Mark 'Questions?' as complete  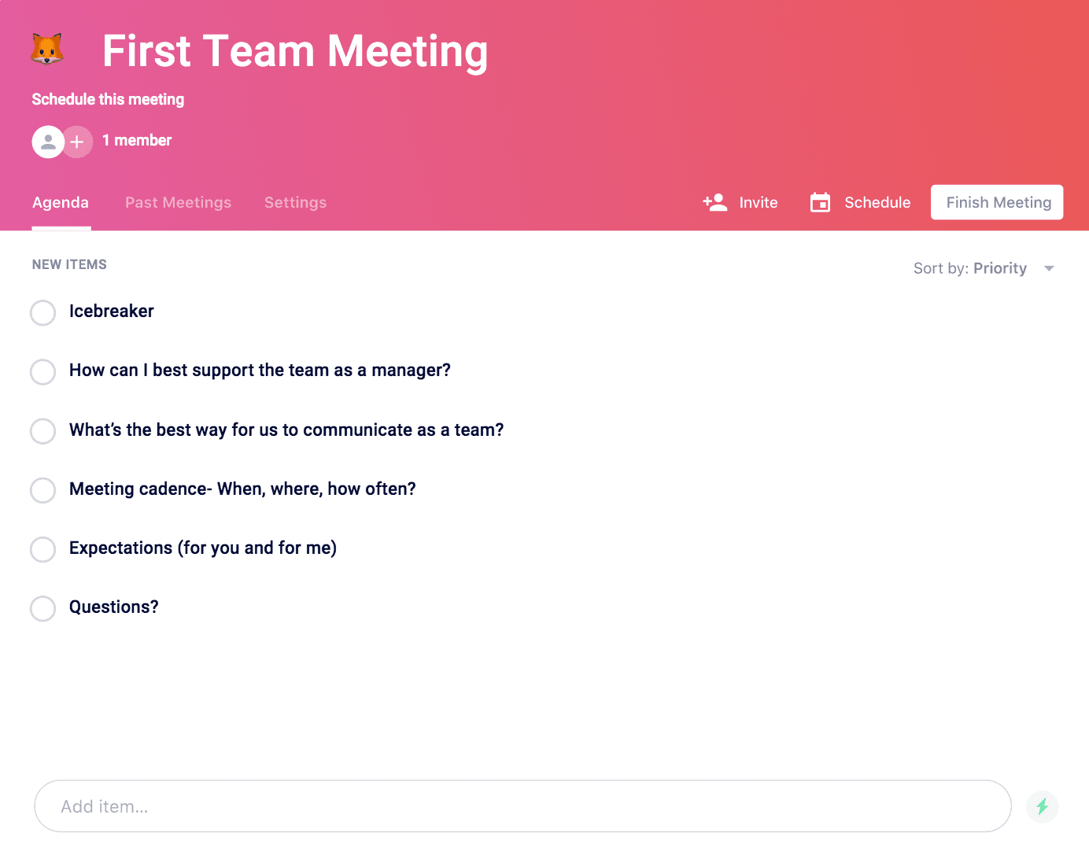pyautogui.click(x=42, y=608)
